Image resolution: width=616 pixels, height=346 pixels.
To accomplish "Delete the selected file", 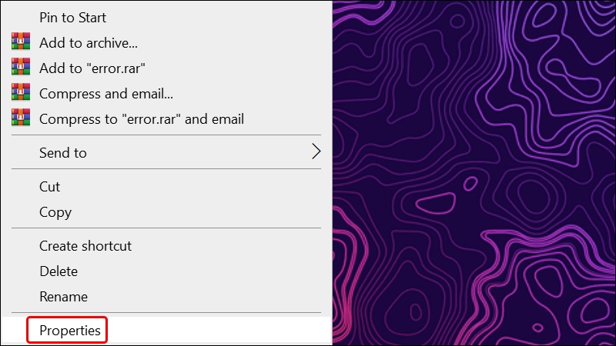I will [59, 271].
